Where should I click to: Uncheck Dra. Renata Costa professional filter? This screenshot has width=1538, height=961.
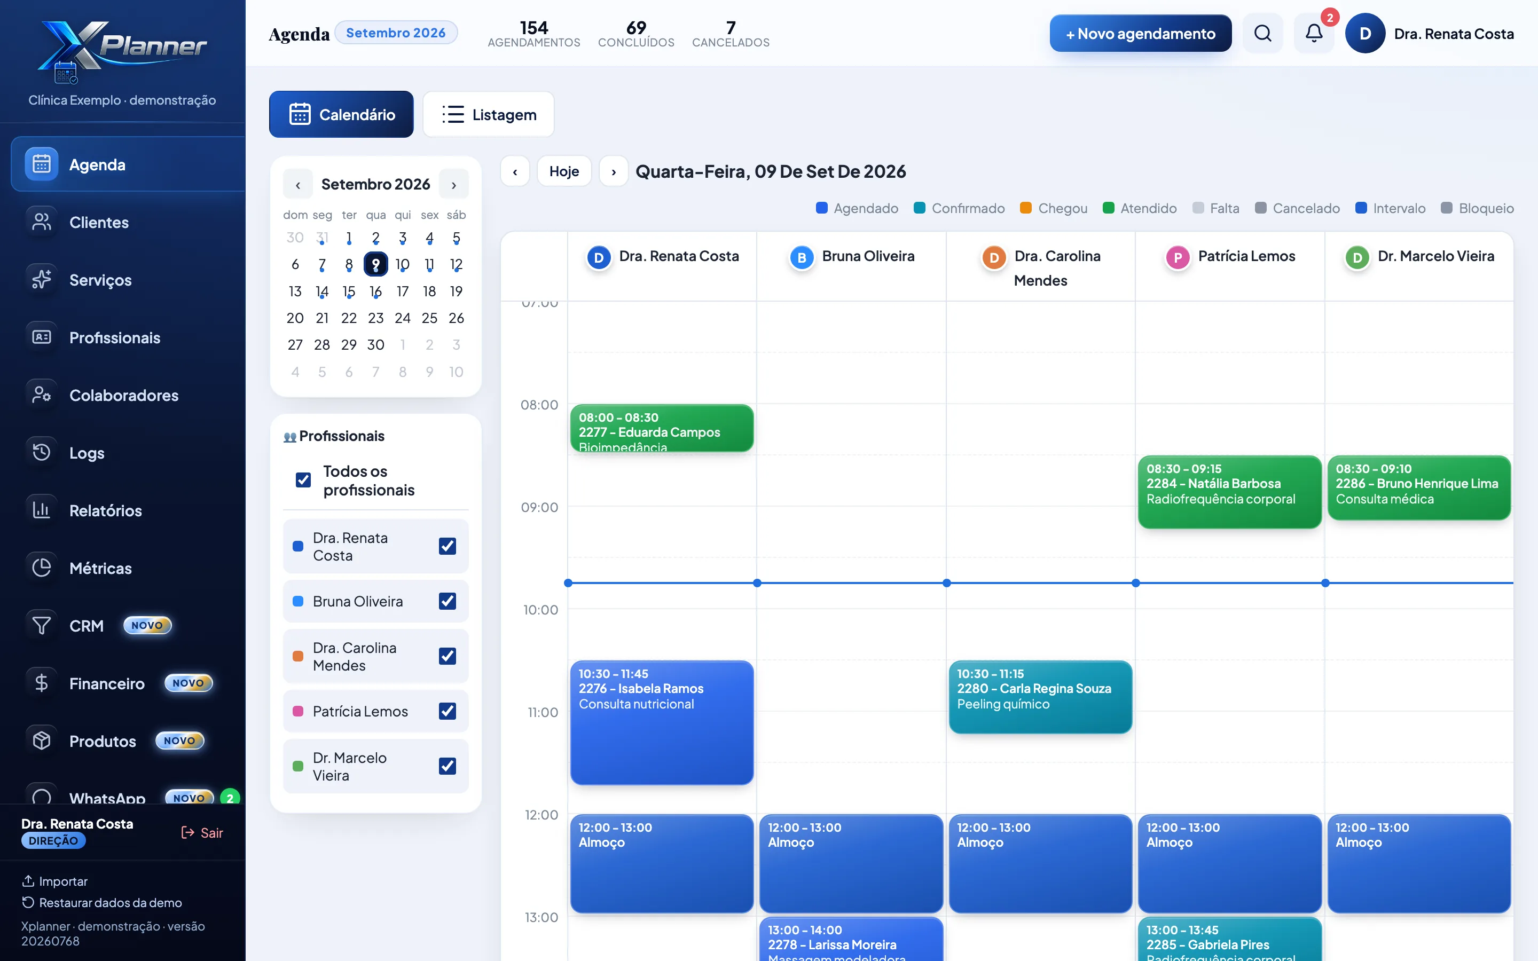click(x=448, y=546)
